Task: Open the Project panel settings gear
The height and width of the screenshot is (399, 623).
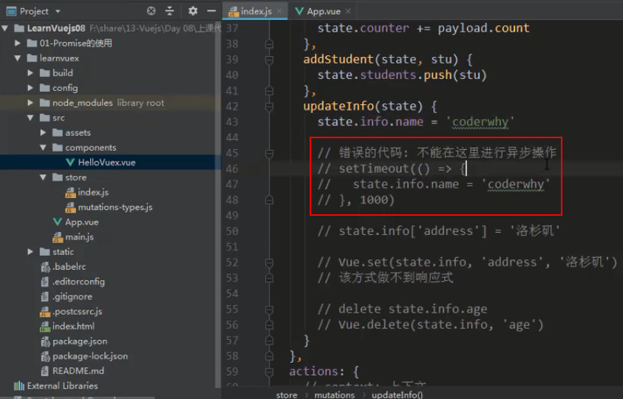Action: click(193, 11)
